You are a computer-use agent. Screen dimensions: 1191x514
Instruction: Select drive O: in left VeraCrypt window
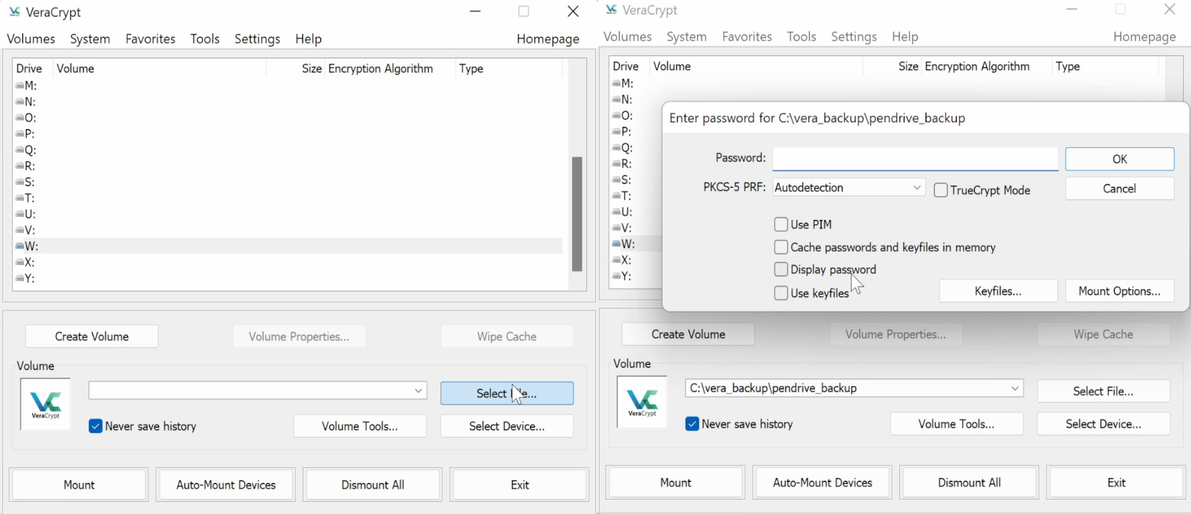(x=27, y=118)
